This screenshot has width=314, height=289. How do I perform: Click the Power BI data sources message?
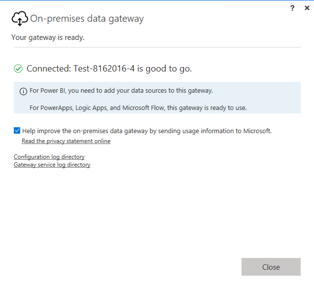click(x=121, y=91)
